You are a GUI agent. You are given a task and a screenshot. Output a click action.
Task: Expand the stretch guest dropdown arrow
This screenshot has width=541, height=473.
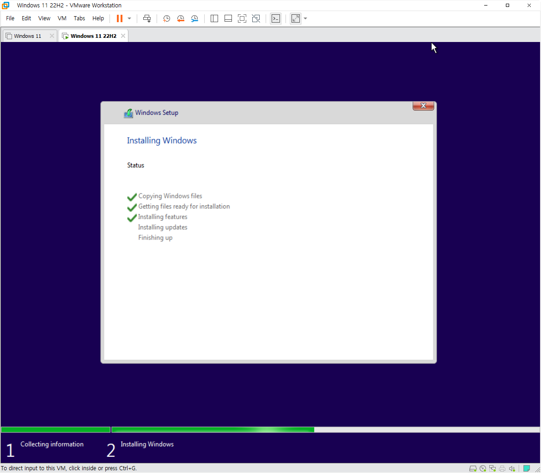pos(305,18)
